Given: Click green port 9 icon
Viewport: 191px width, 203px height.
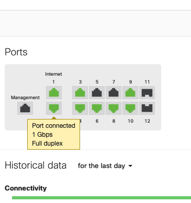Looking at the screenshot, I should tap(130, 92).
